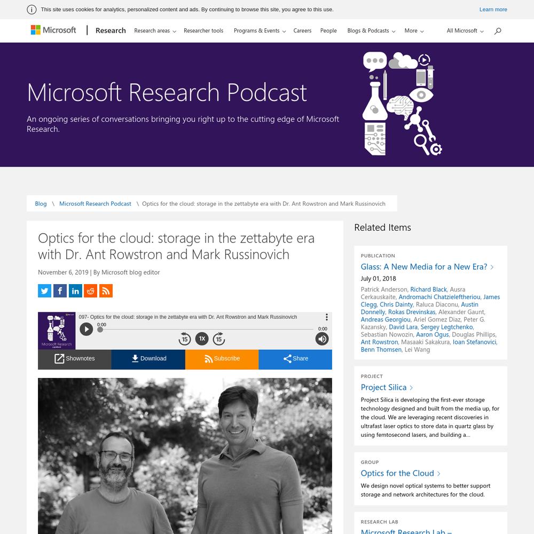Click the 'July 01, 2018' publication date
This screenshot has width=534, height=534.
(379, 279)
